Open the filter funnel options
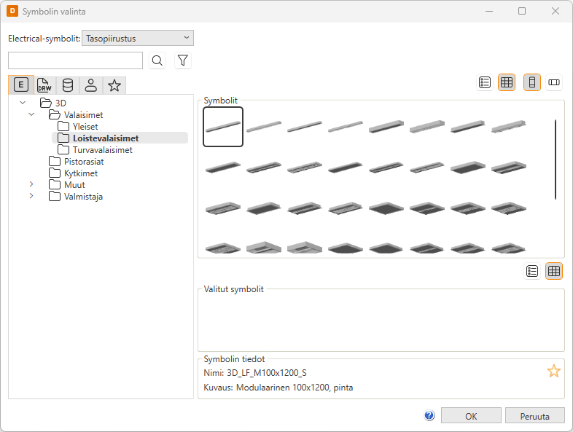Viewport: 573px width, 432px height. tap(183, 60)
